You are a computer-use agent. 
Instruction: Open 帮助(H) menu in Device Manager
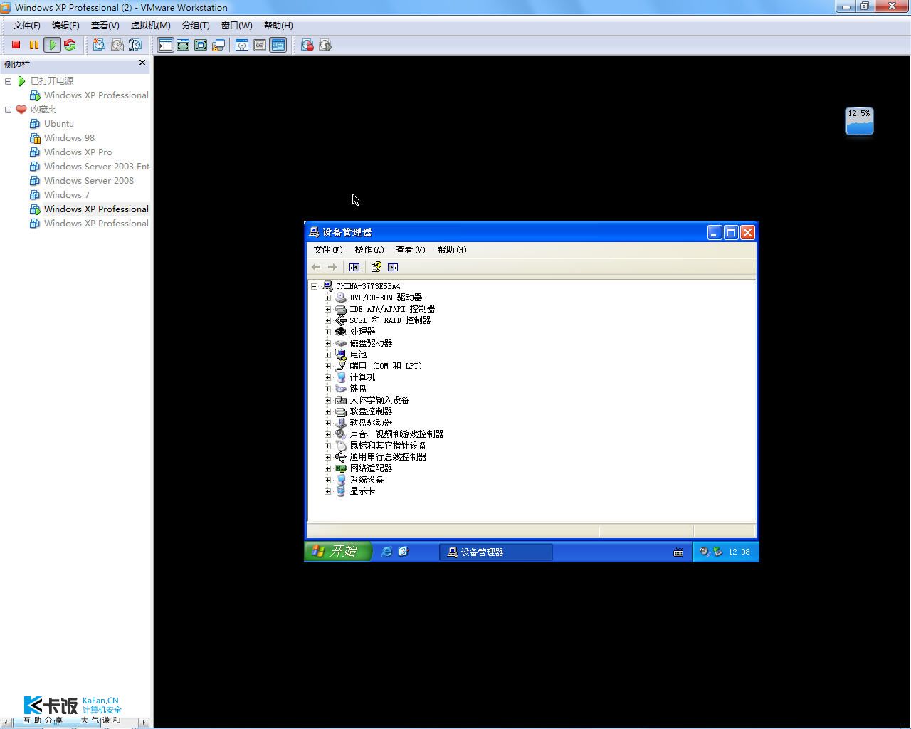point(452,250)
